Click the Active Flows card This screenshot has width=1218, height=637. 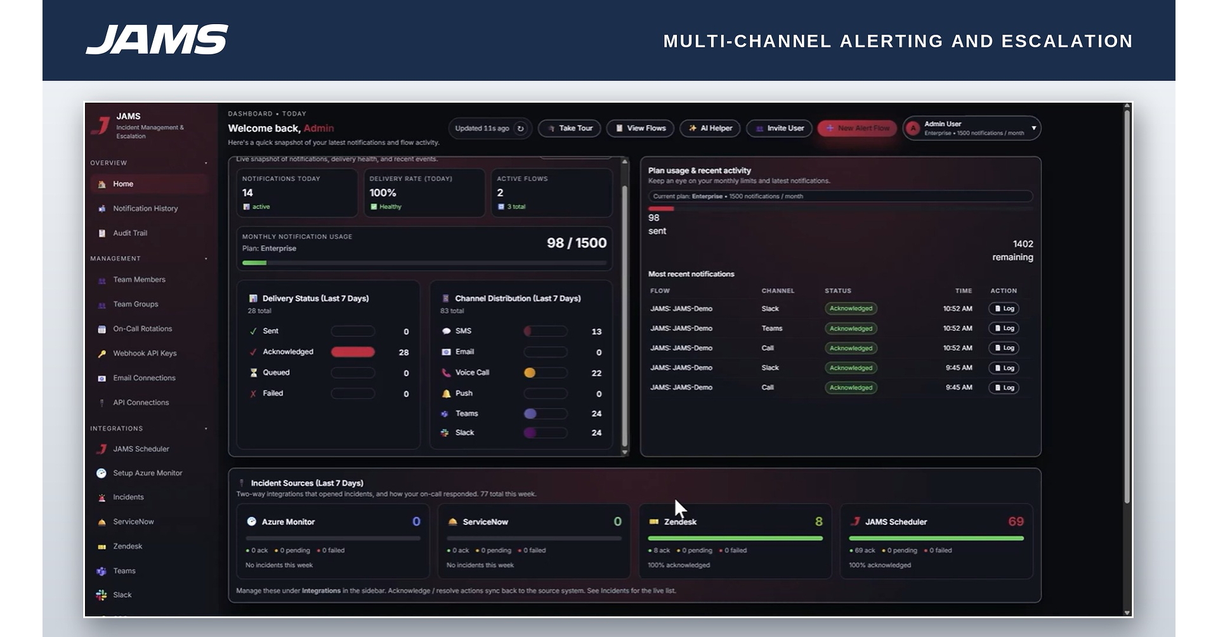(x=552, y=193)
